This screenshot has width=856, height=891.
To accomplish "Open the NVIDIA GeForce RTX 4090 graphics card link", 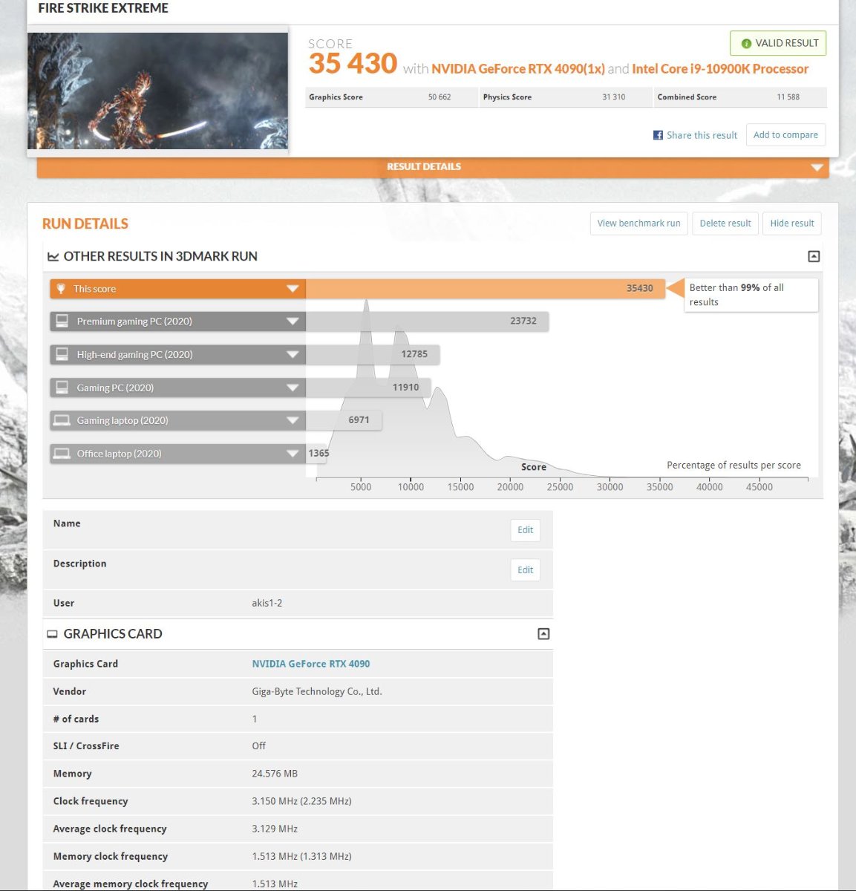I will click(x=310, y=664).
